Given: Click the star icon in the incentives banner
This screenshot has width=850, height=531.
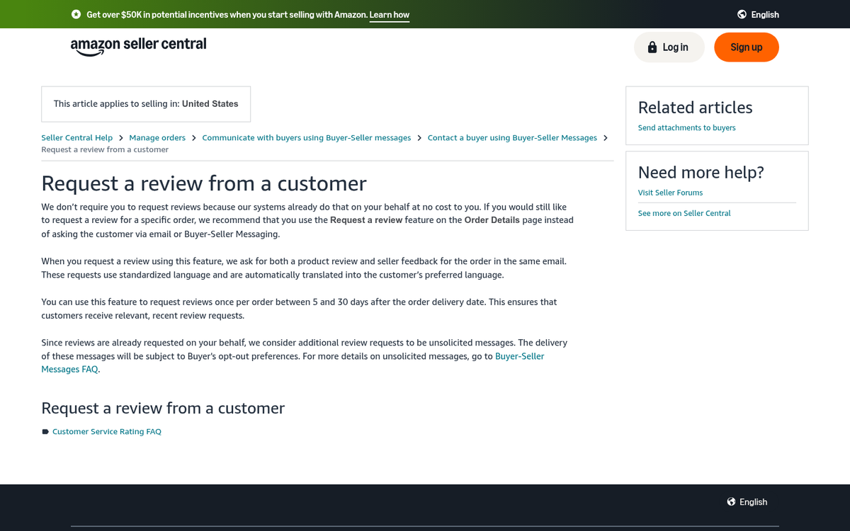Looking at the screenshot, I should point(76,14).
